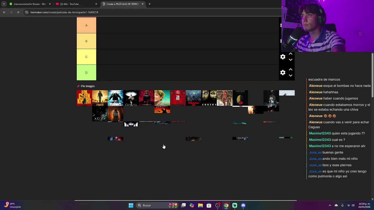The image size is (374, 210).
Task: Move tier D row down
Action: point(290,76)
